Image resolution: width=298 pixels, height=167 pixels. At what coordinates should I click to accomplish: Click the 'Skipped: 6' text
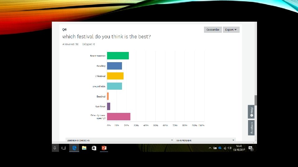(x=88, y=44)
